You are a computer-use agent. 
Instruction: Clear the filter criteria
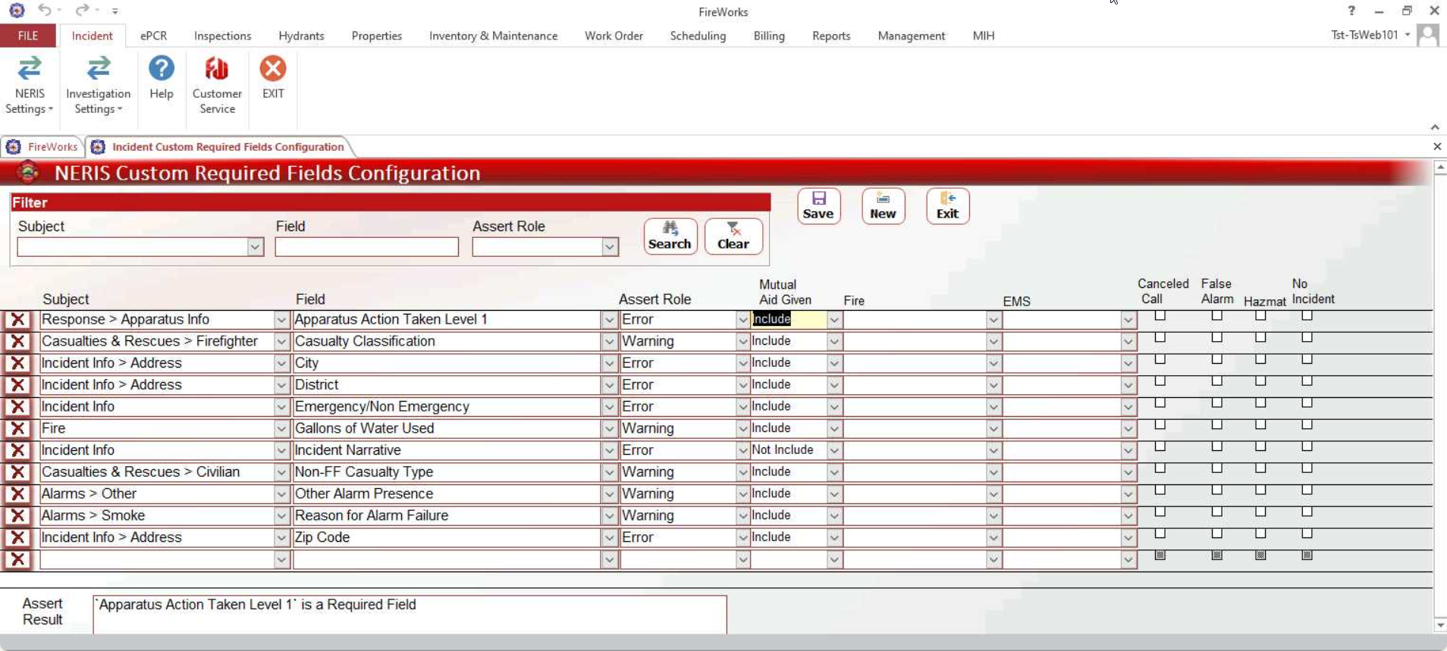(733, 236)
